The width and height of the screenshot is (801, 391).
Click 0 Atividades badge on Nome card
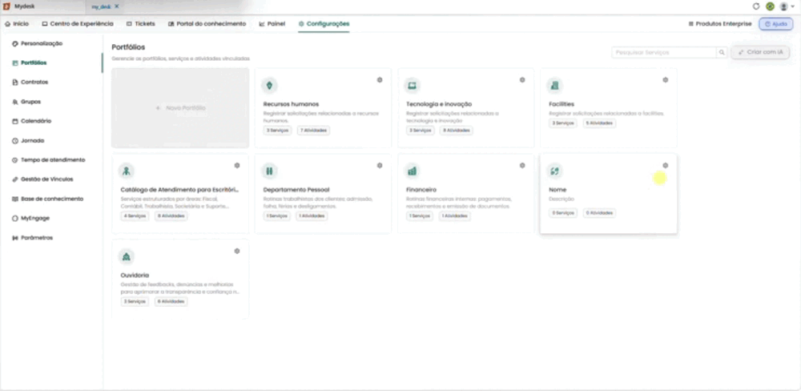point(599,212)
